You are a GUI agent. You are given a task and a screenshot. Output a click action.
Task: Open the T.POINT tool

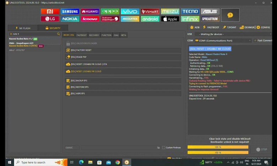(229, 28)
